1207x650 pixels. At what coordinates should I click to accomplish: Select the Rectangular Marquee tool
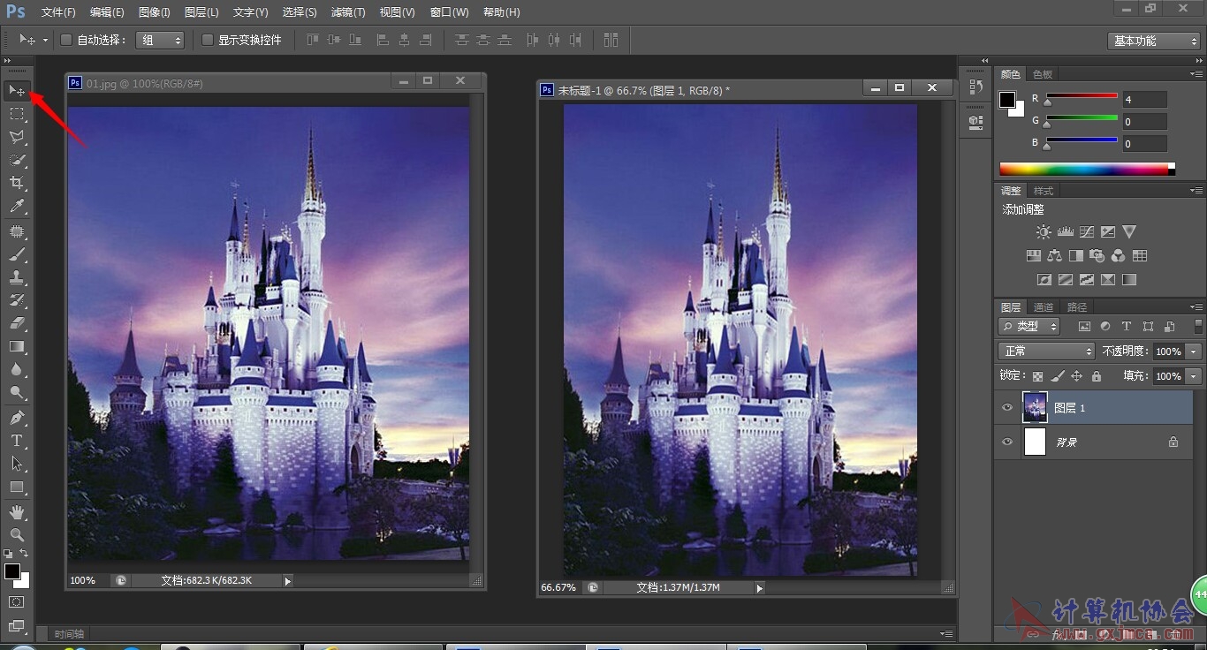(17, 114)
